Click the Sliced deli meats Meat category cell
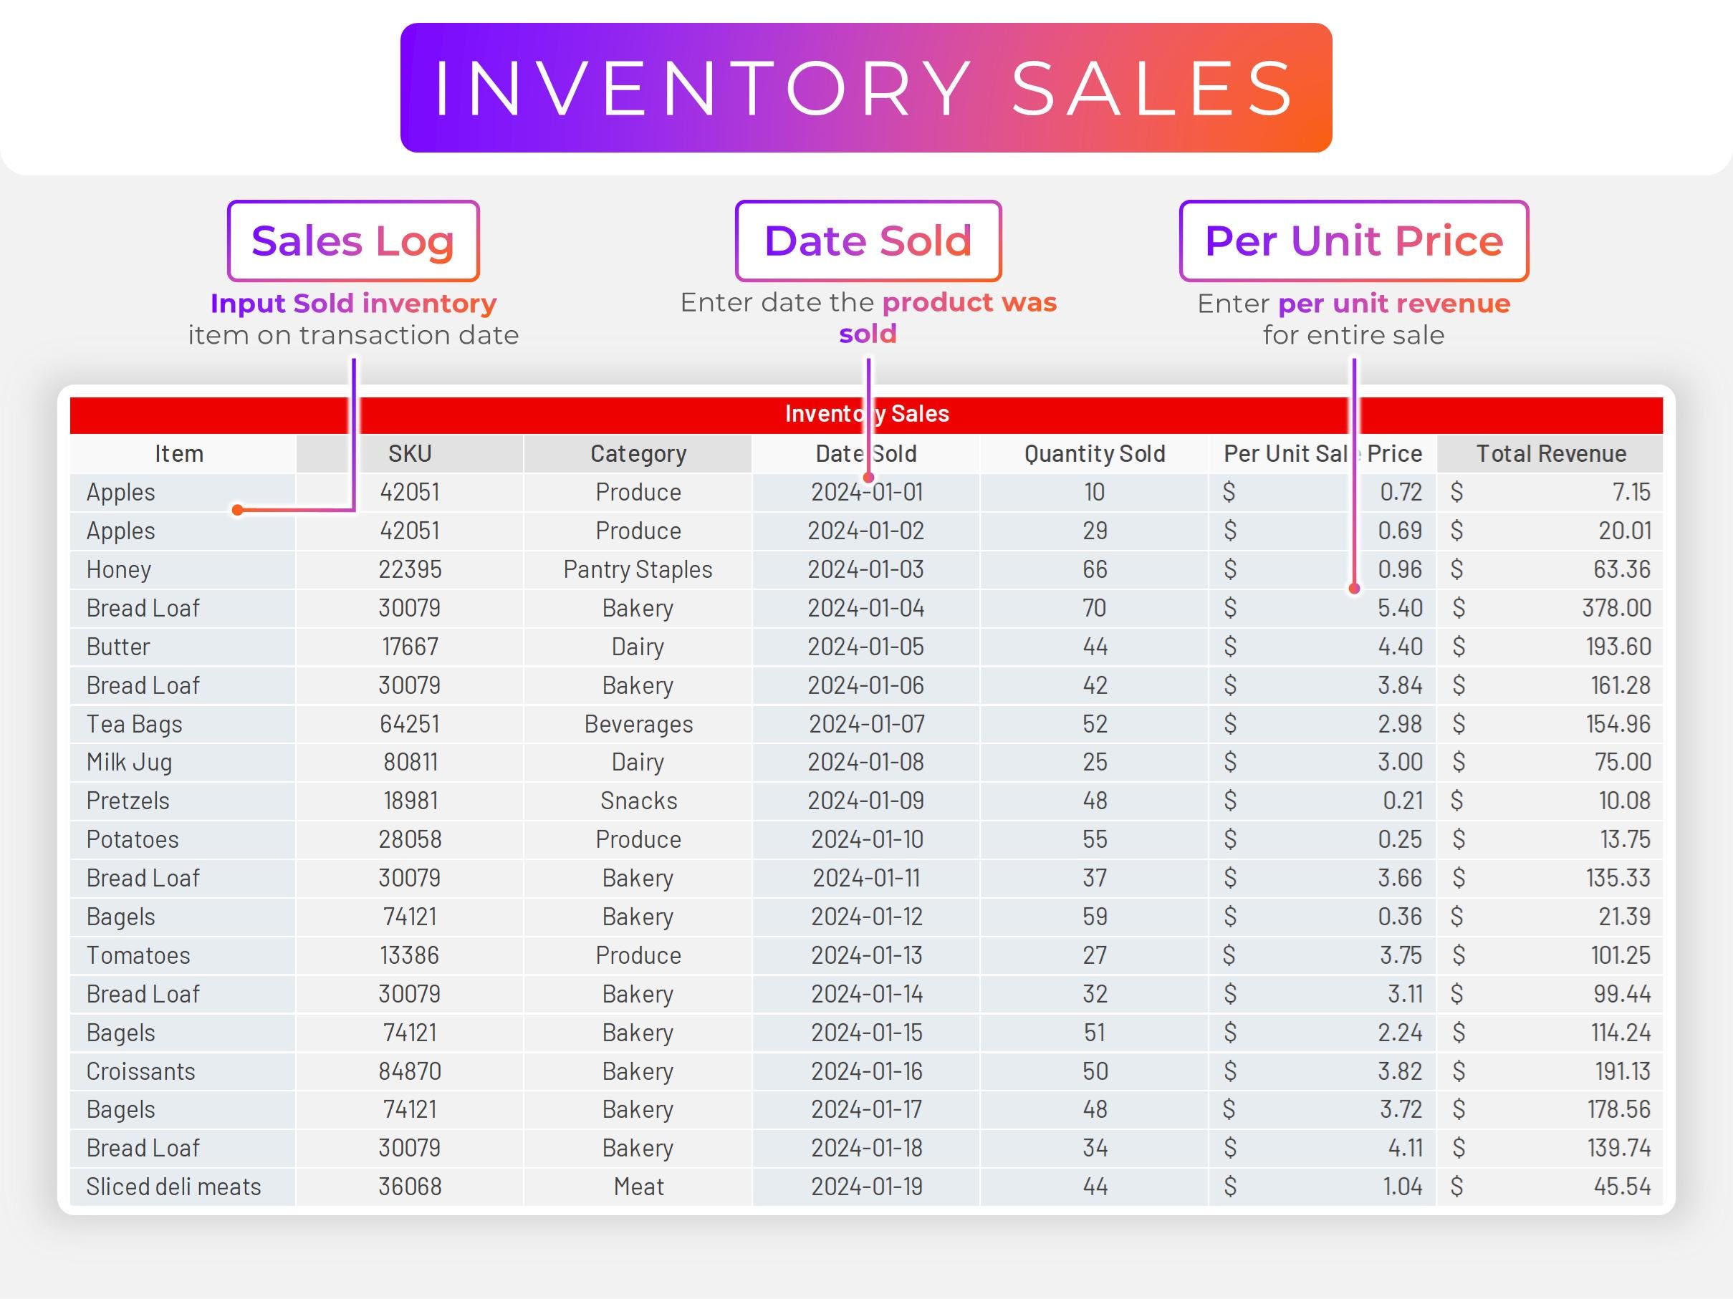 pyautogui.click(x=637, y=1187)
